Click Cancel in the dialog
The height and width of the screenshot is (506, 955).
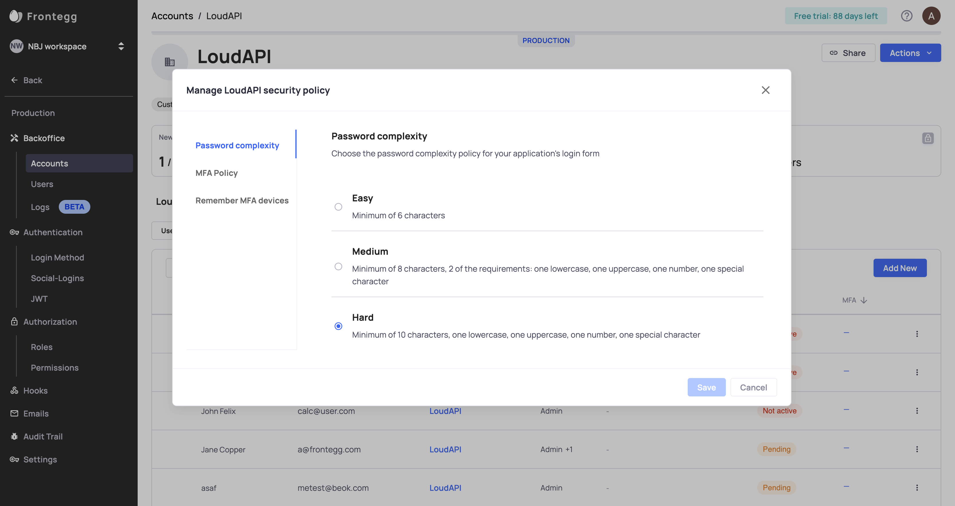753,387
